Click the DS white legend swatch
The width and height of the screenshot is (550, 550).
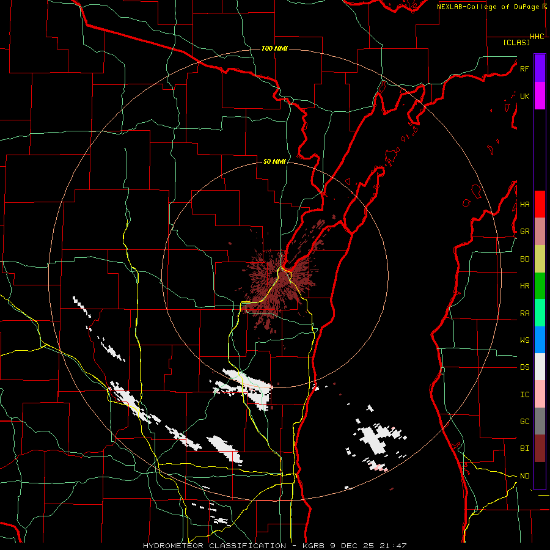tap(540, 367)
